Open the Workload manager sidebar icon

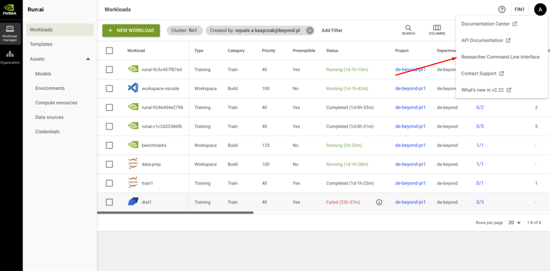(x=10, y=34)
